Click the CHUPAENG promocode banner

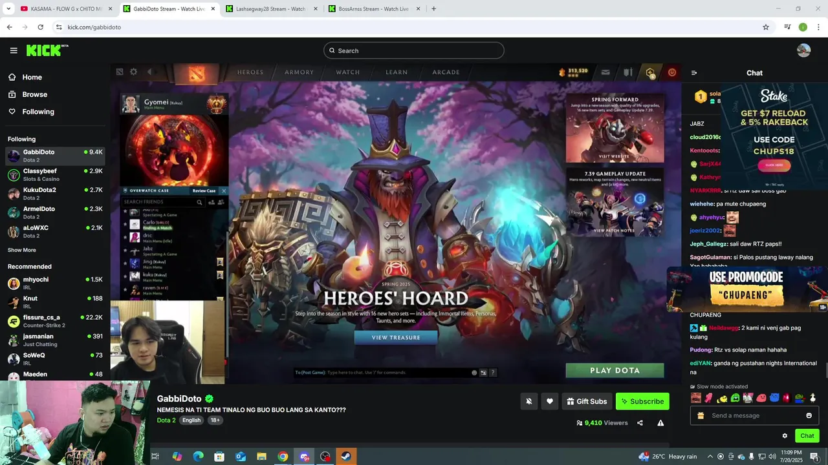tap(747, 289)
